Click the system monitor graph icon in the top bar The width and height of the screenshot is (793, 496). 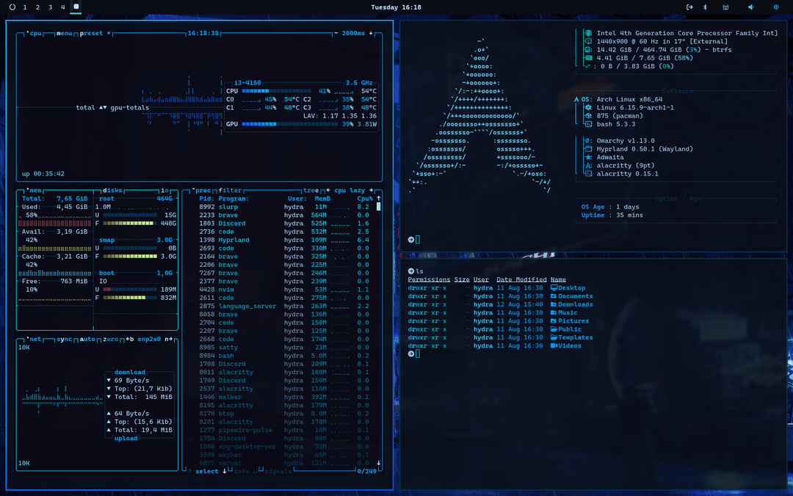point(726,7)
